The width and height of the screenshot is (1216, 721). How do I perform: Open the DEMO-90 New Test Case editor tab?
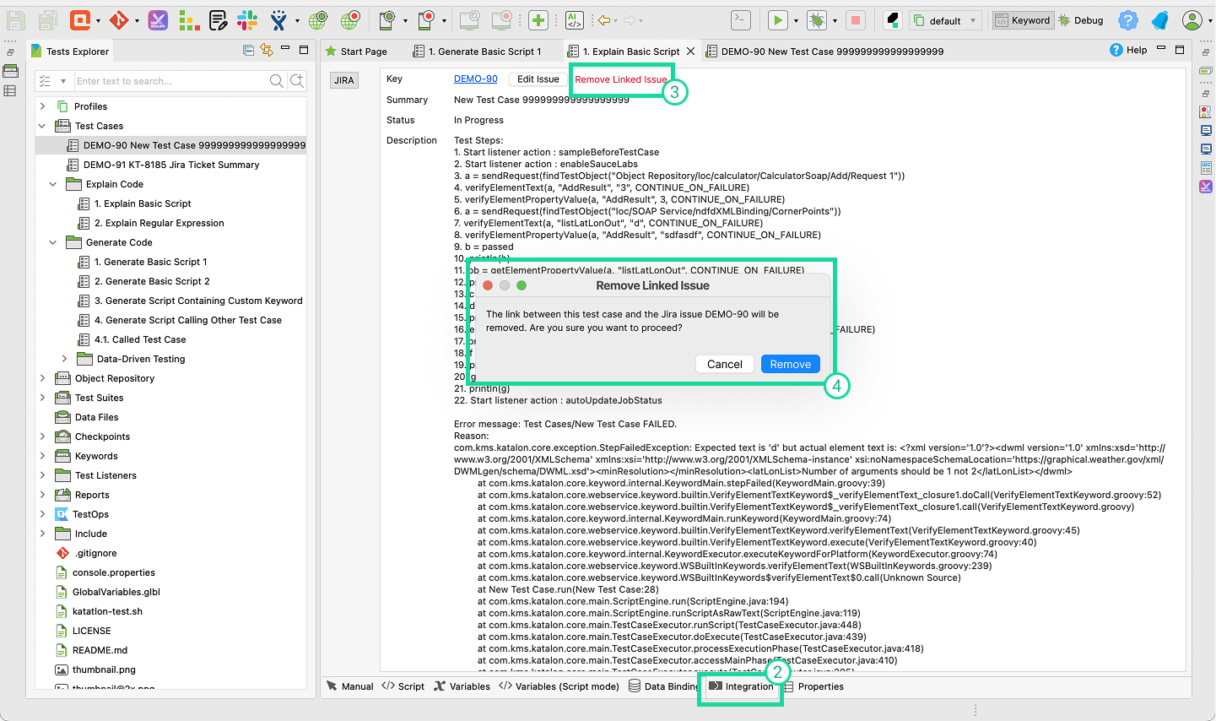tap(824, 51)
